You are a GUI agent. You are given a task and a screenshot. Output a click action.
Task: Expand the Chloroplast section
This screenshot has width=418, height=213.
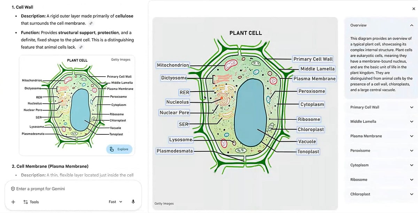411,194
